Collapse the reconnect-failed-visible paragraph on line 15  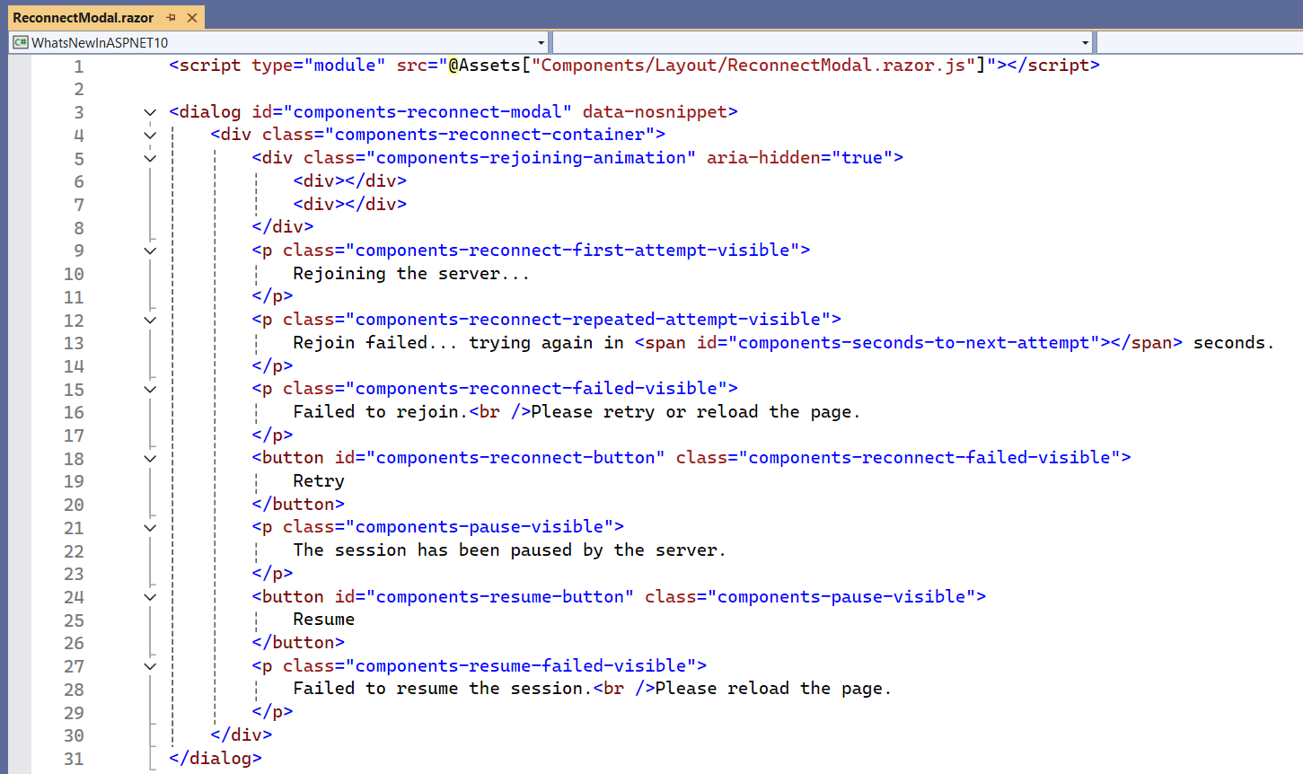click(x=150, y=388)
